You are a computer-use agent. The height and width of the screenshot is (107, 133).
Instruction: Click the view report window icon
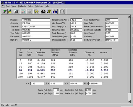[x=23, y=12]
